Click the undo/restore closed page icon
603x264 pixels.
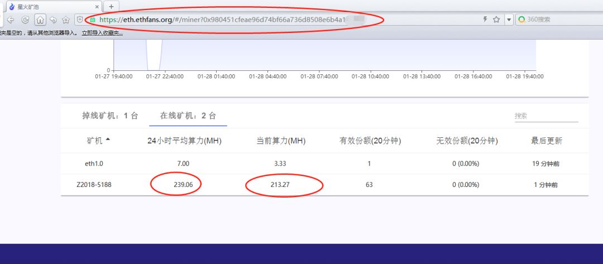(x=53, y=20)
